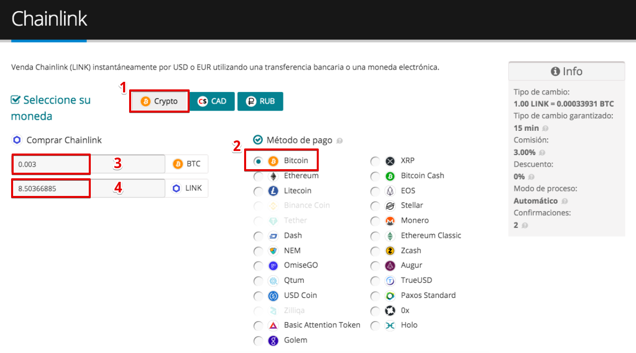Select the Crypto currency button
Viewport: 636px width, 353px height.
(159, 101)
